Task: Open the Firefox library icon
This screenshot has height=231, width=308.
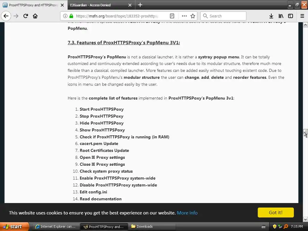Action: click(281, 16)
